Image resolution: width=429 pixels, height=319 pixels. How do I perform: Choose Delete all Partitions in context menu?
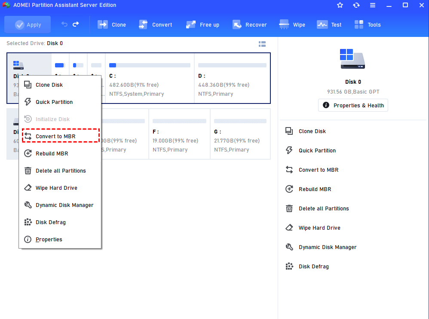click(x=60, y=170)
